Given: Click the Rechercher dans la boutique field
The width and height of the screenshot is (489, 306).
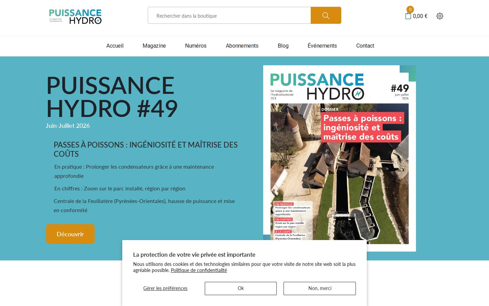Looking at the screenshot, I should pos(229,15).
